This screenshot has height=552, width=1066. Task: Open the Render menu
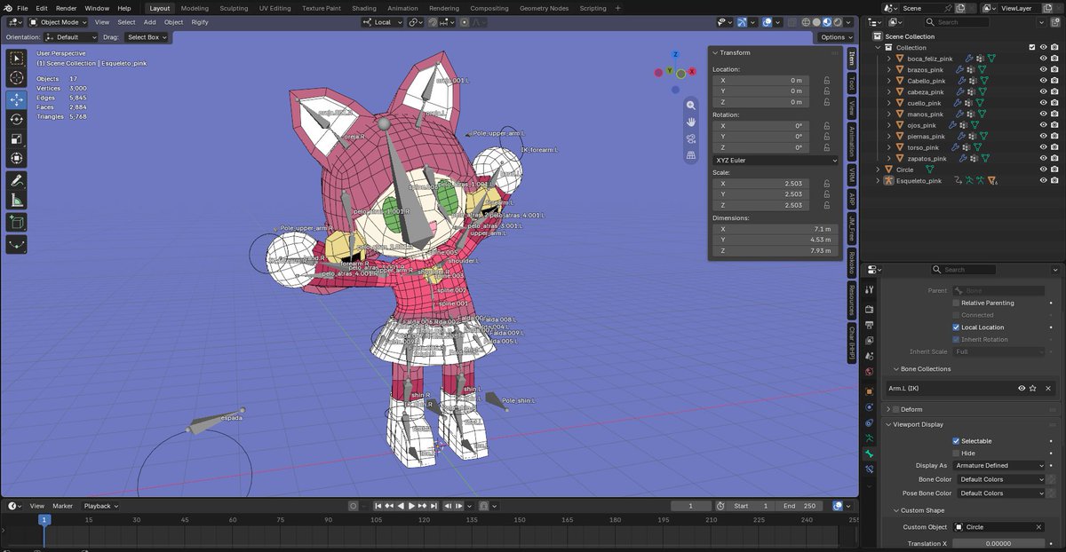click(x=66, y=8)
